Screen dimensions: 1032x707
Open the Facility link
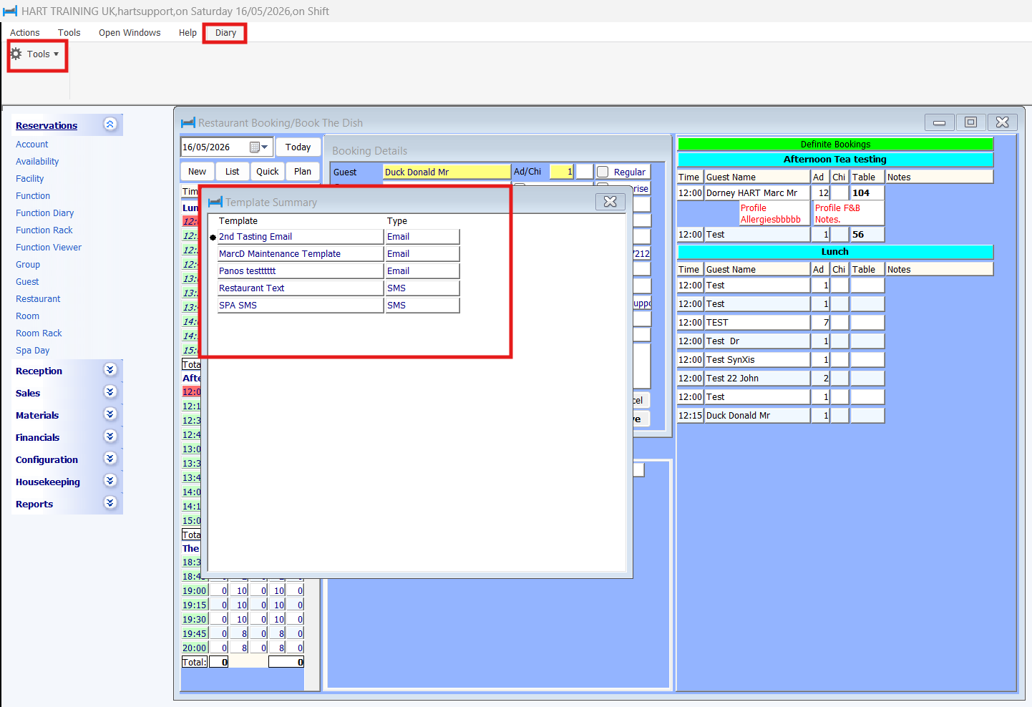tap(30, 179)
